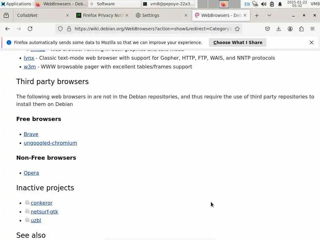Open the Firefox account menu
Image resolution: width=320 pixels, height=240 pixels.
[x=290, y=29]
